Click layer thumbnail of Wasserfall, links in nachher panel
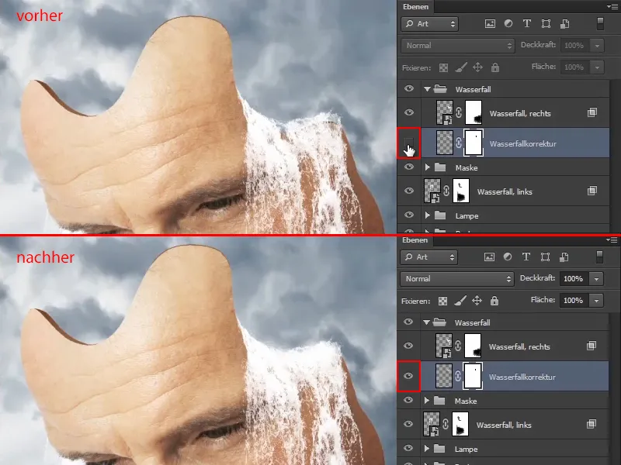 tap(432, 424)
